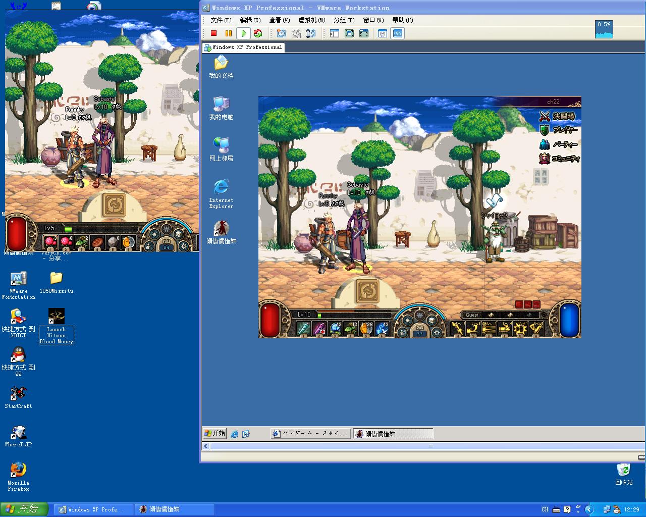Select the Windows XP Professional tab

243,47
